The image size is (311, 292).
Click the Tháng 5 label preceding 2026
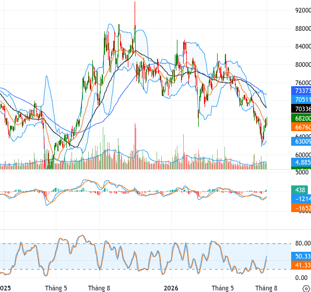(x=56, y=288)
